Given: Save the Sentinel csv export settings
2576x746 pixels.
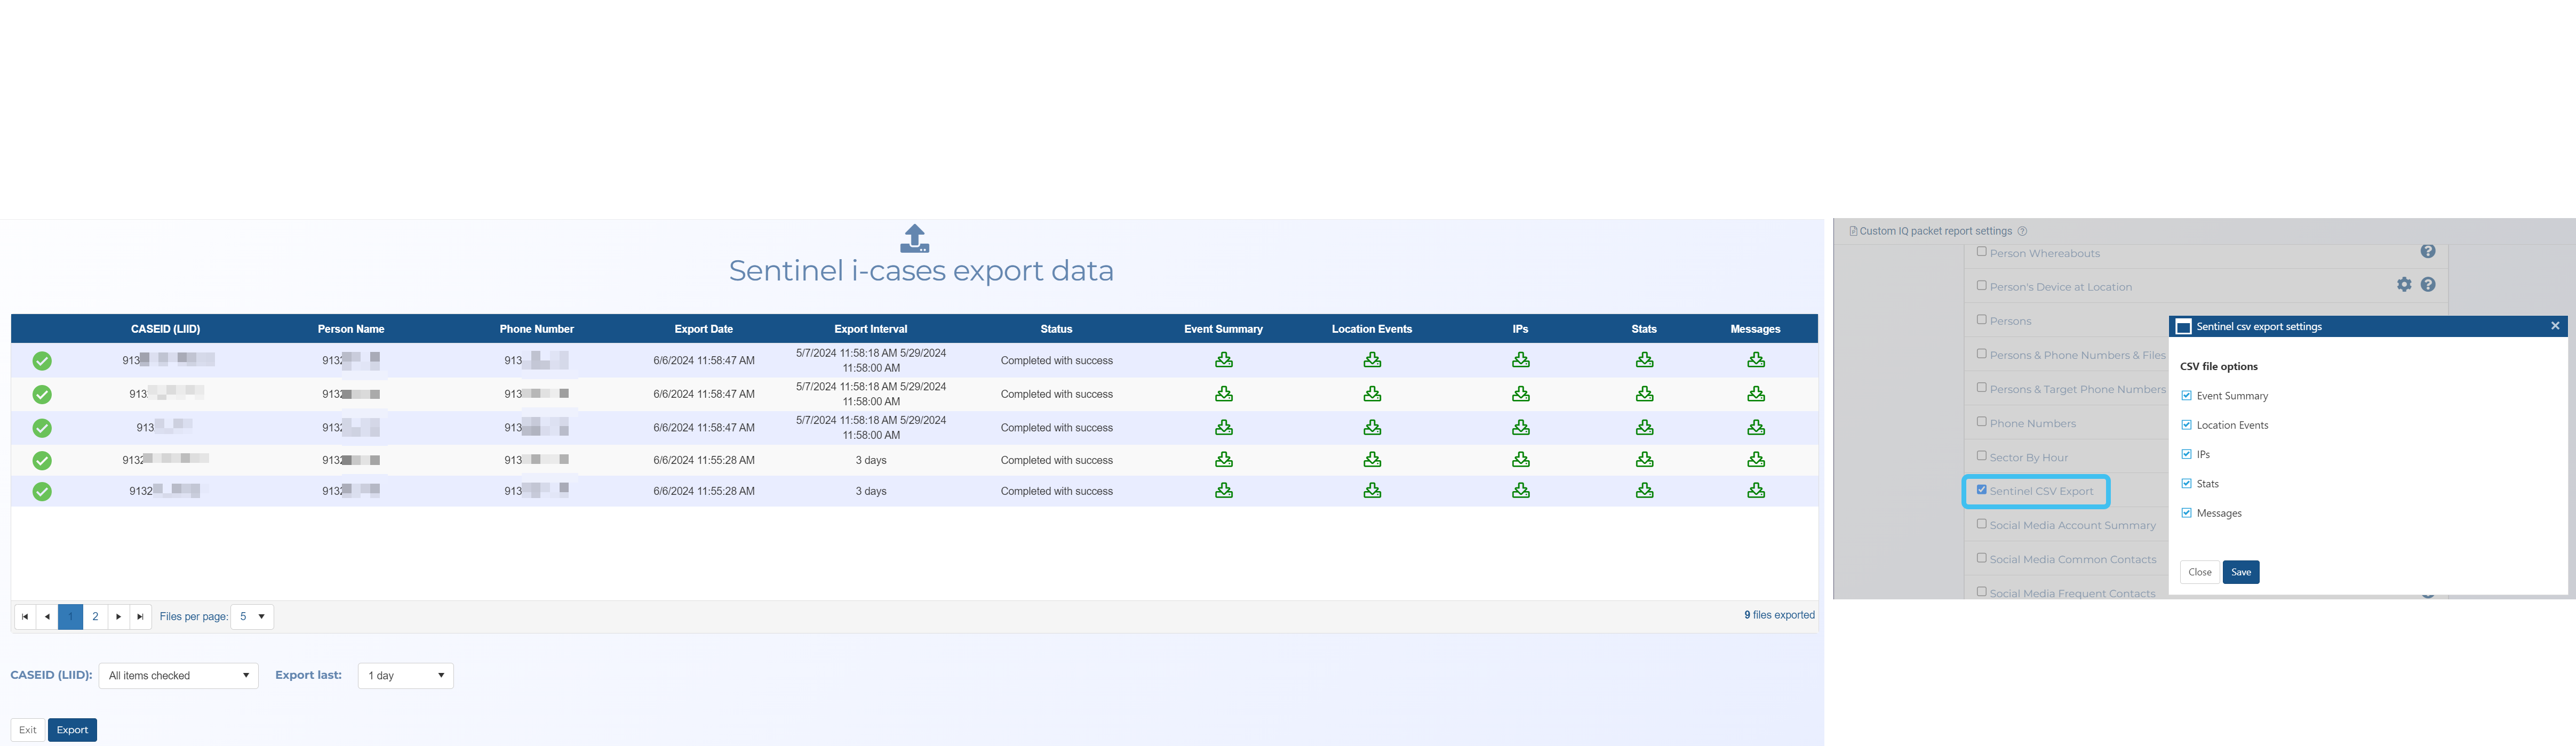Looking at the screenshot, I should [2240, 572].
